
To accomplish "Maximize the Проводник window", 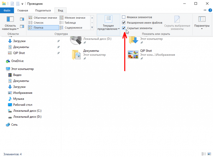I will [x=196, y=4].
